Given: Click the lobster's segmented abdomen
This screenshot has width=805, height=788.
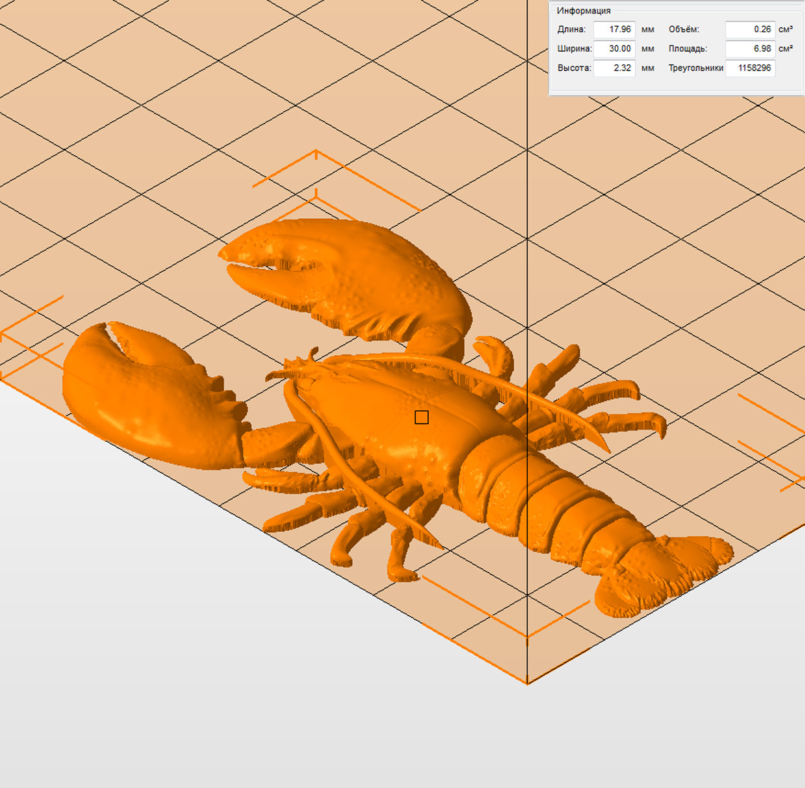Looking at the screenshot, I should coord(557,510).
